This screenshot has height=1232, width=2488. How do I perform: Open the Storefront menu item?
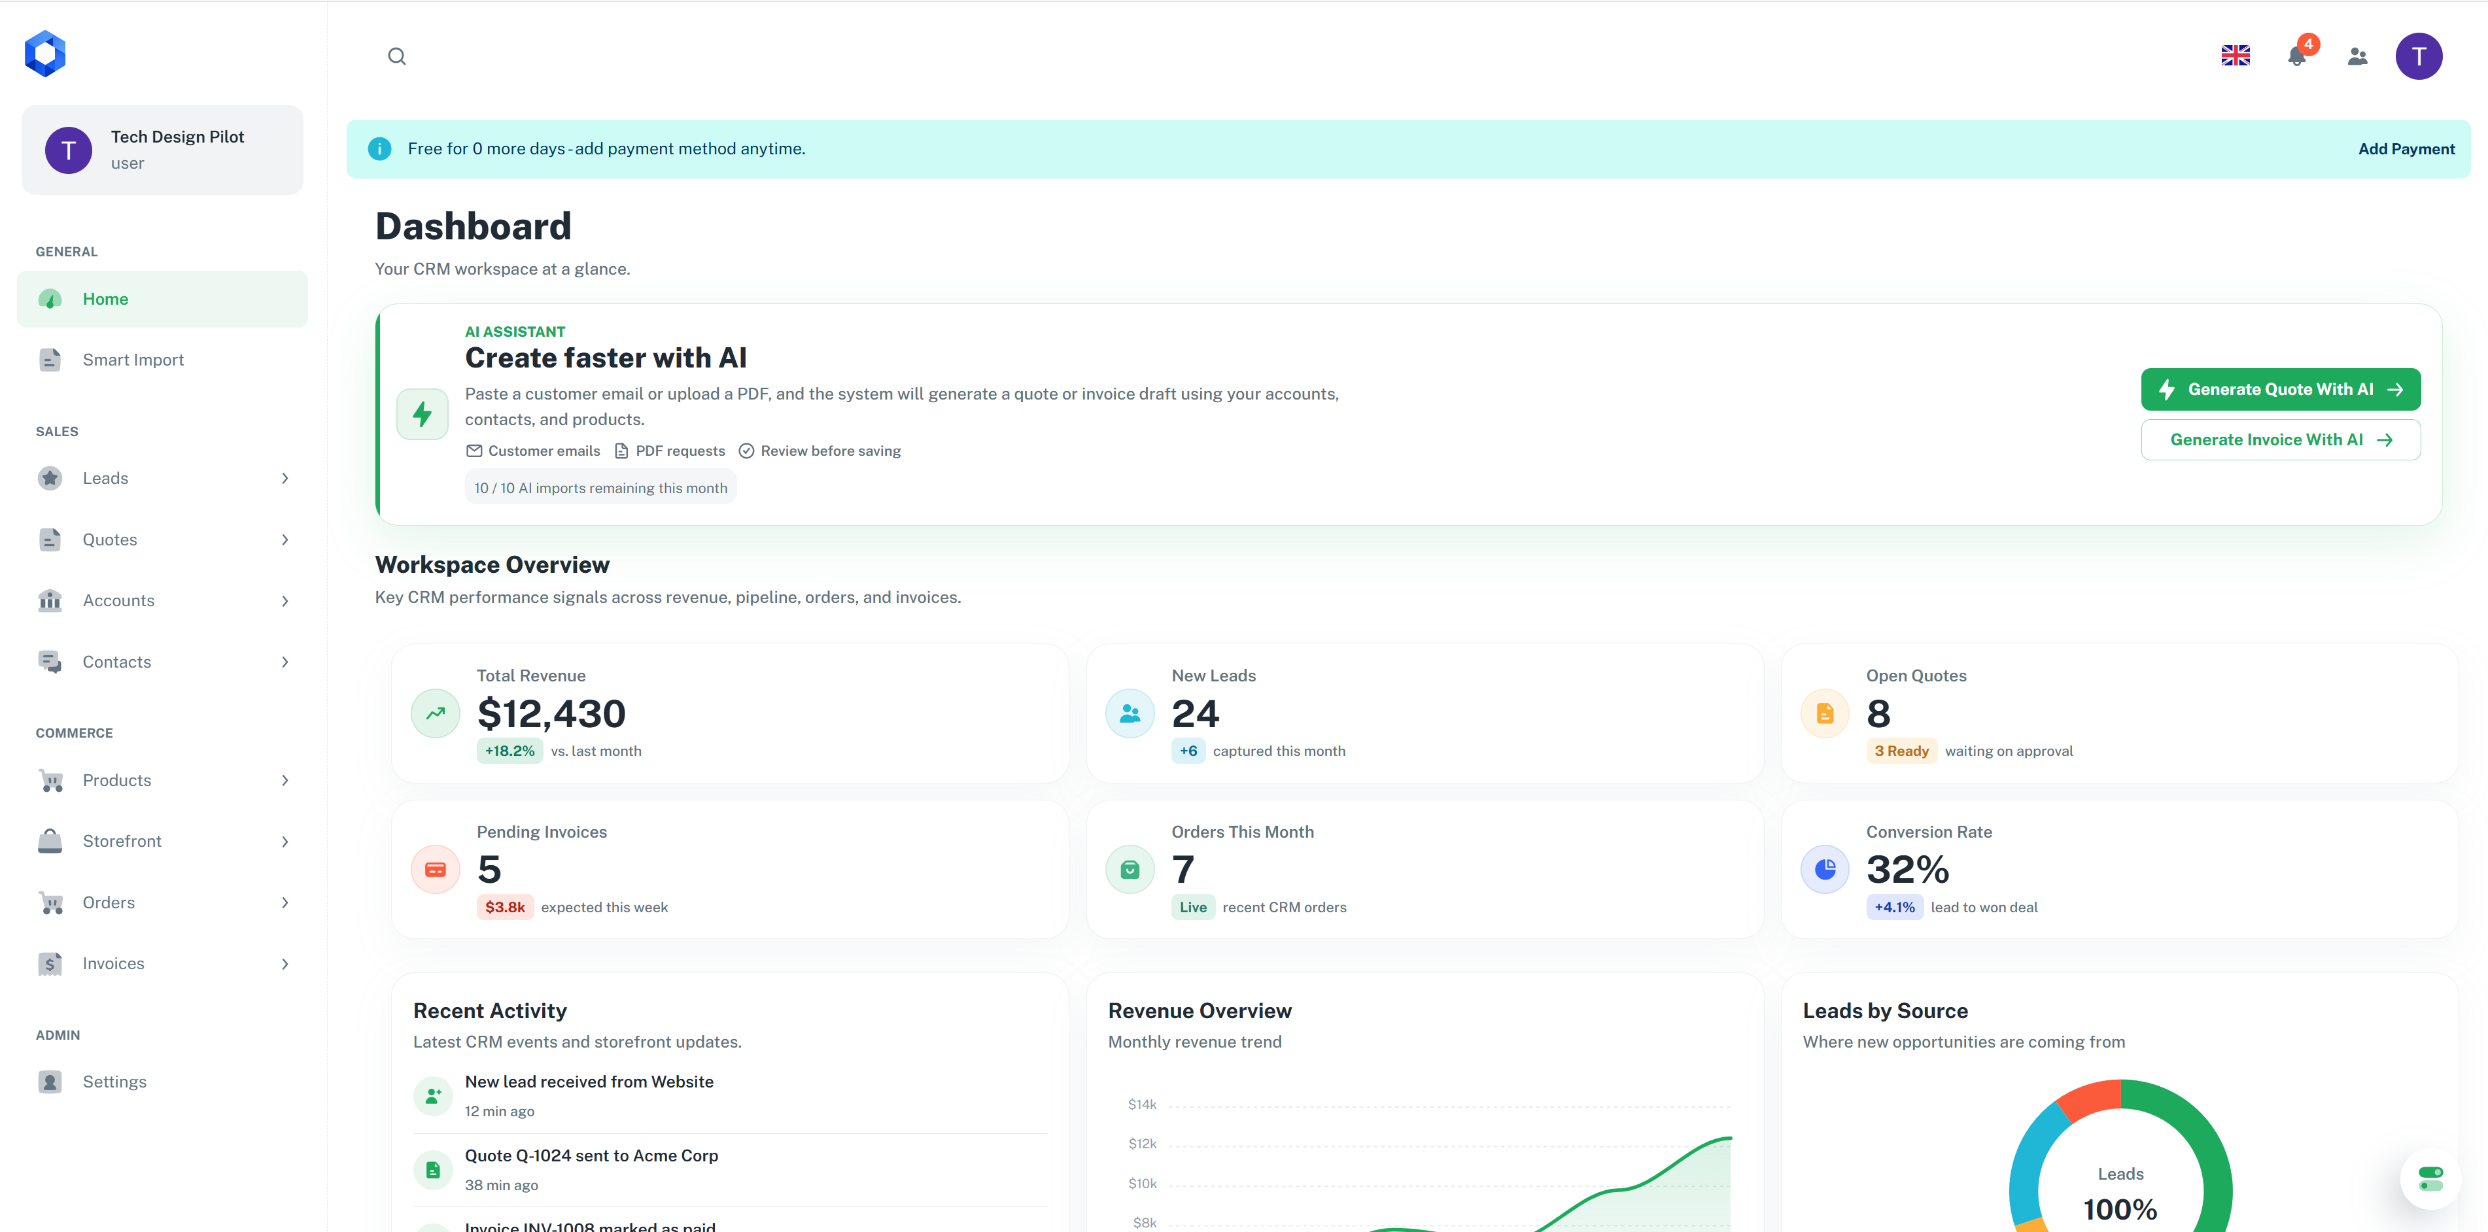click(162, 841)
